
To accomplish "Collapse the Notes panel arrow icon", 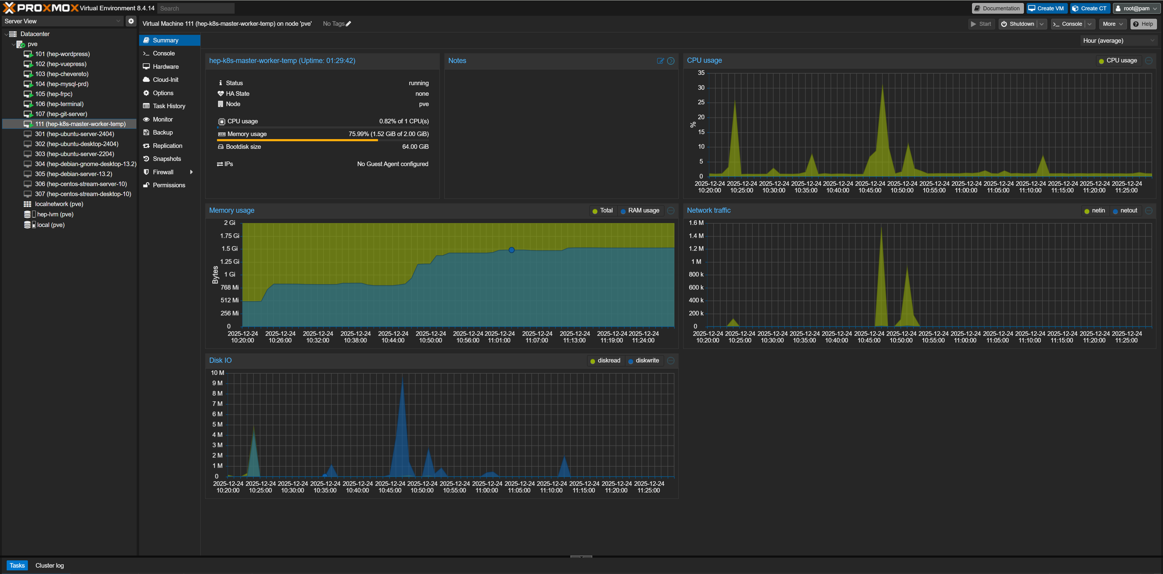I will point(671,61).
